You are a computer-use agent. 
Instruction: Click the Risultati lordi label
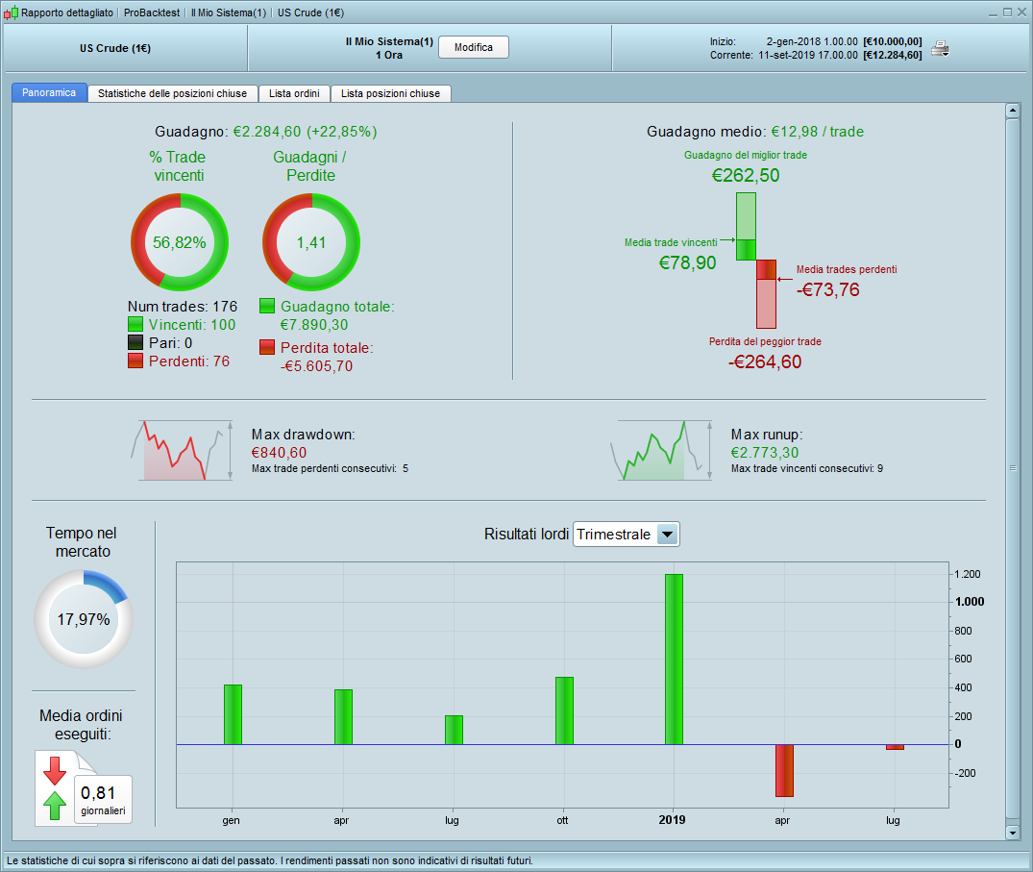point(527,534)
